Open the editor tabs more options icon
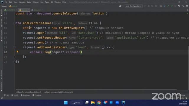The width and height of the screenshot is (189, 106). click(x=188, y=10)
